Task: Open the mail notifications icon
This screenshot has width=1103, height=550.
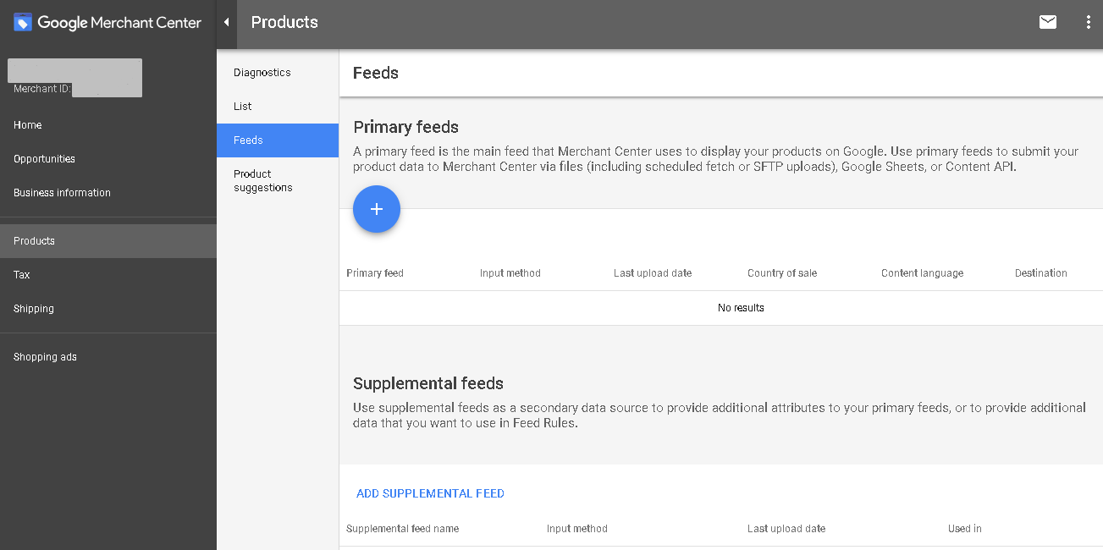Action: coord(1048,22)
